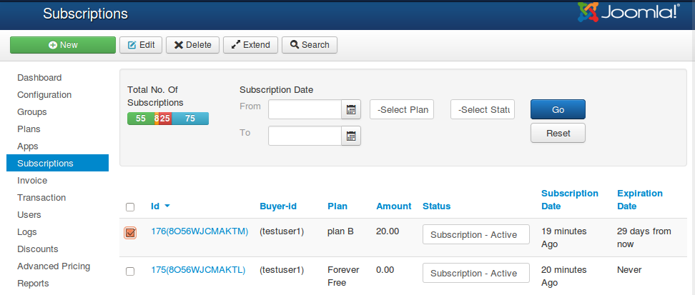Focus the To date input field
This screenshot has width=695, height=295.
coord(305,136)
